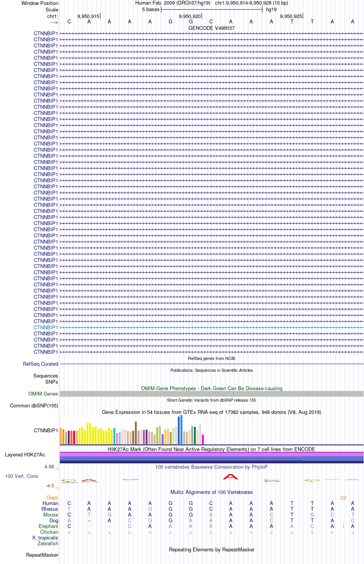Click the RefSeq genes from NCBI title
This screenshot has width=364, height=564.
pos(212,358)
